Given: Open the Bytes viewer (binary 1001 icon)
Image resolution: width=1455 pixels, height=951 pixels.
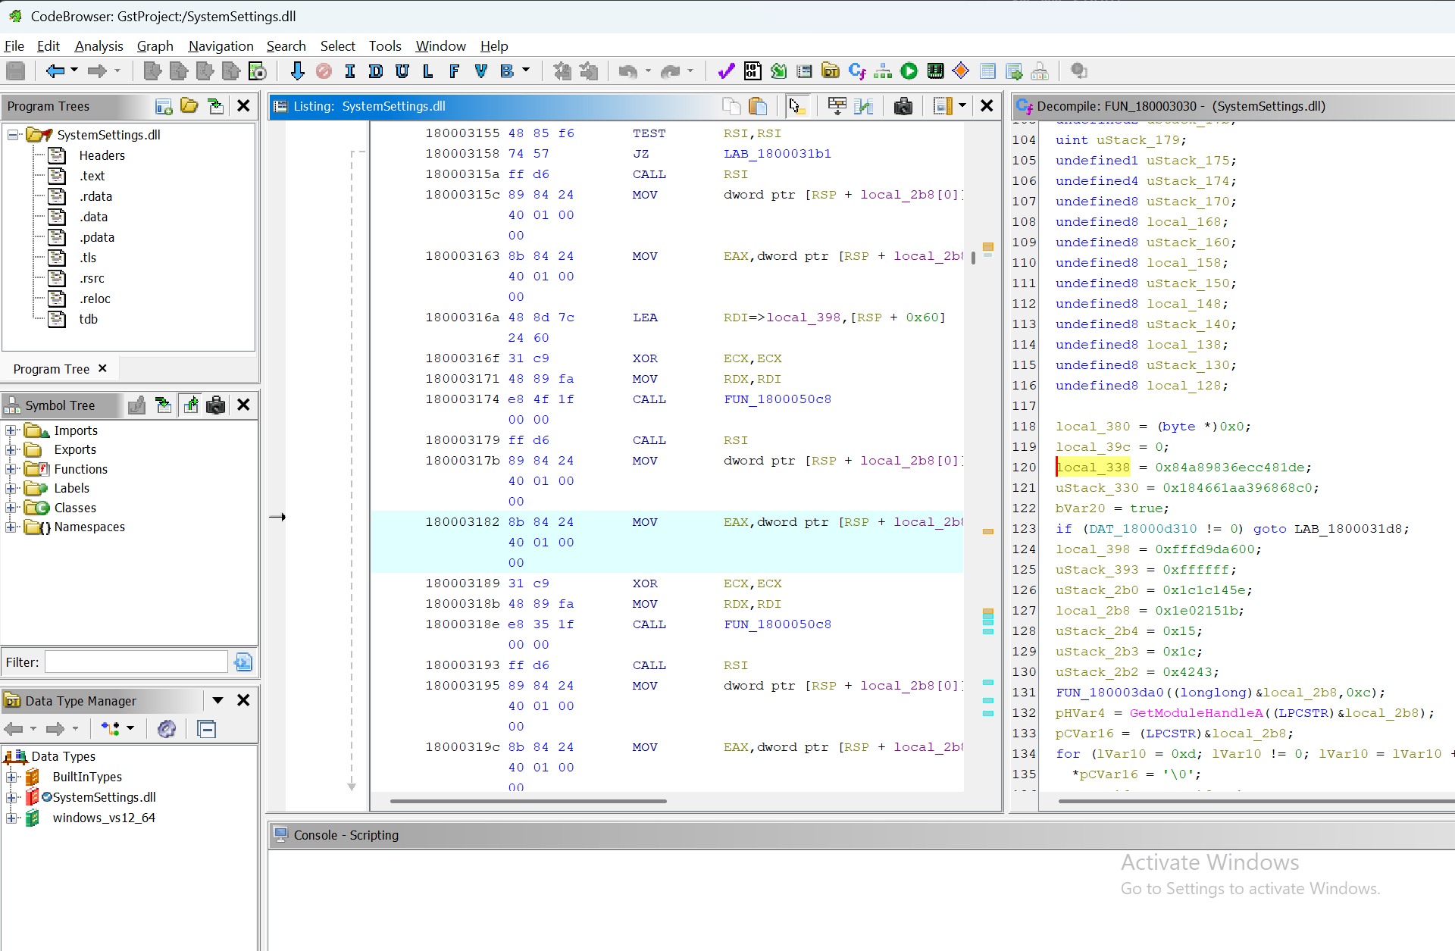Looking at the screenshot, I should coord(753,71).
